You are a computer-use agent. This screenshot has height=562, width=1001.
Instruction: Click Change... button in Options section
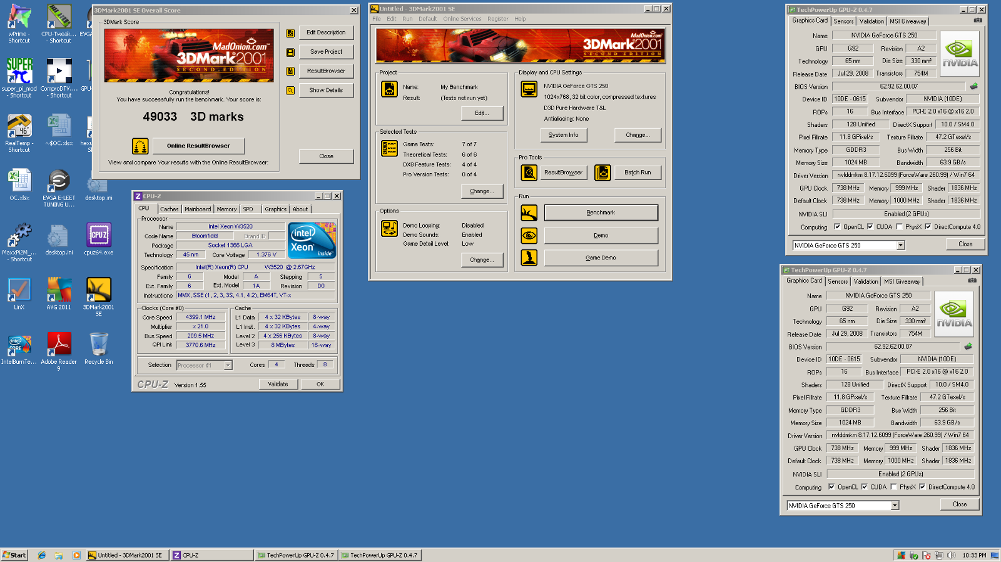(482, 260)
